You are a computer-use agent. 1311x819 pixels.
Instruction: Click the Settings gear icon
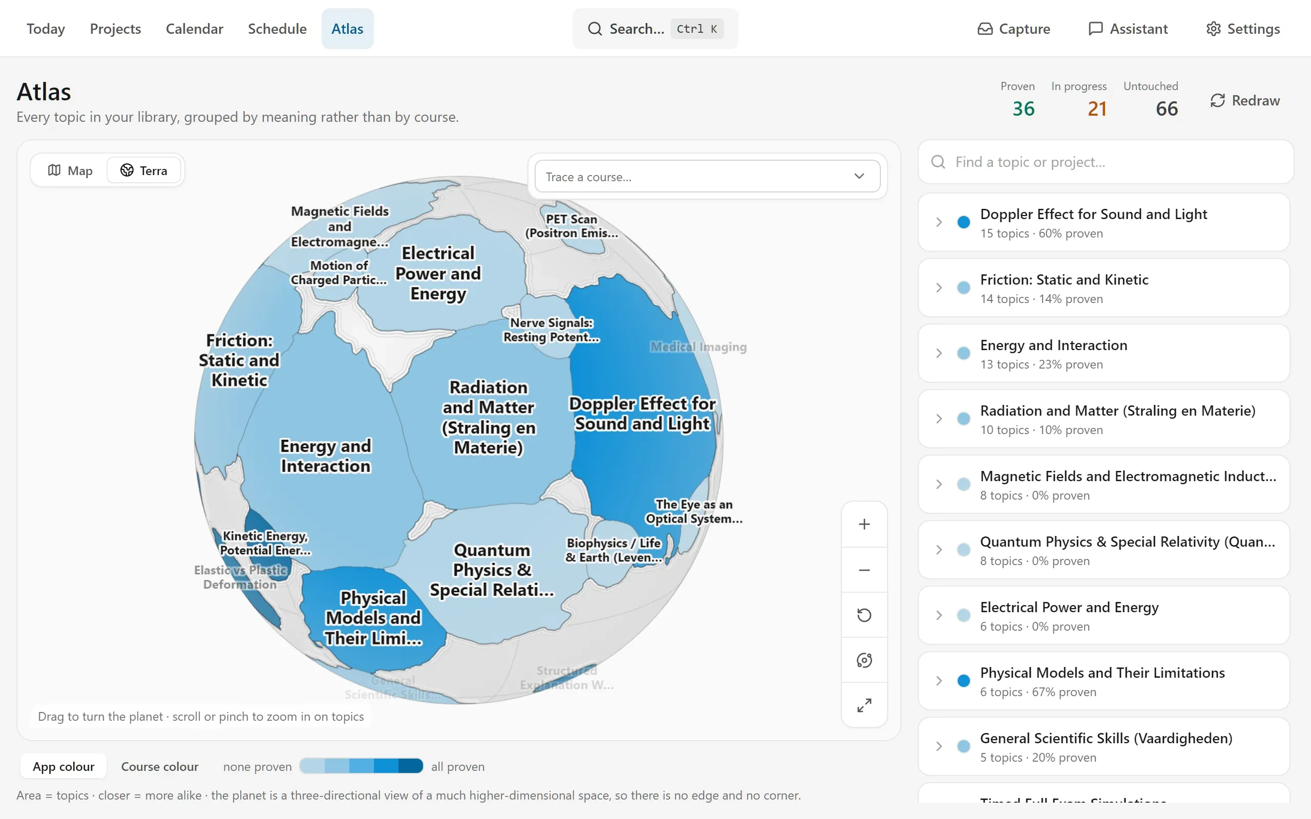[x=1214, y=29]
